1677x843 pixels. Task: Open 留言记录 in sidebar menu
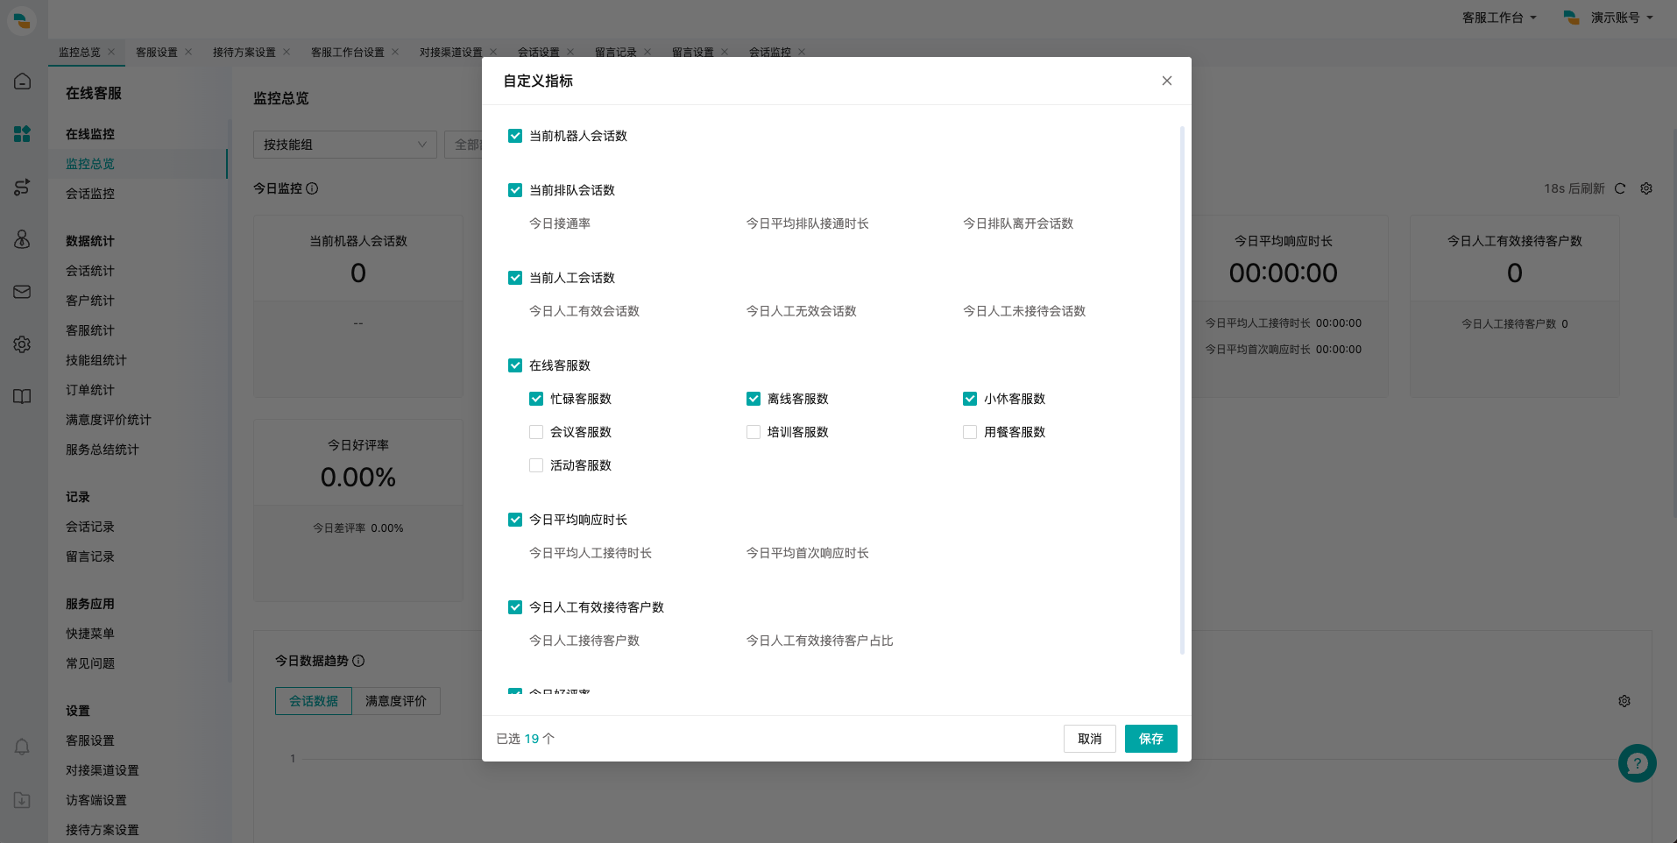coord(90,556)
